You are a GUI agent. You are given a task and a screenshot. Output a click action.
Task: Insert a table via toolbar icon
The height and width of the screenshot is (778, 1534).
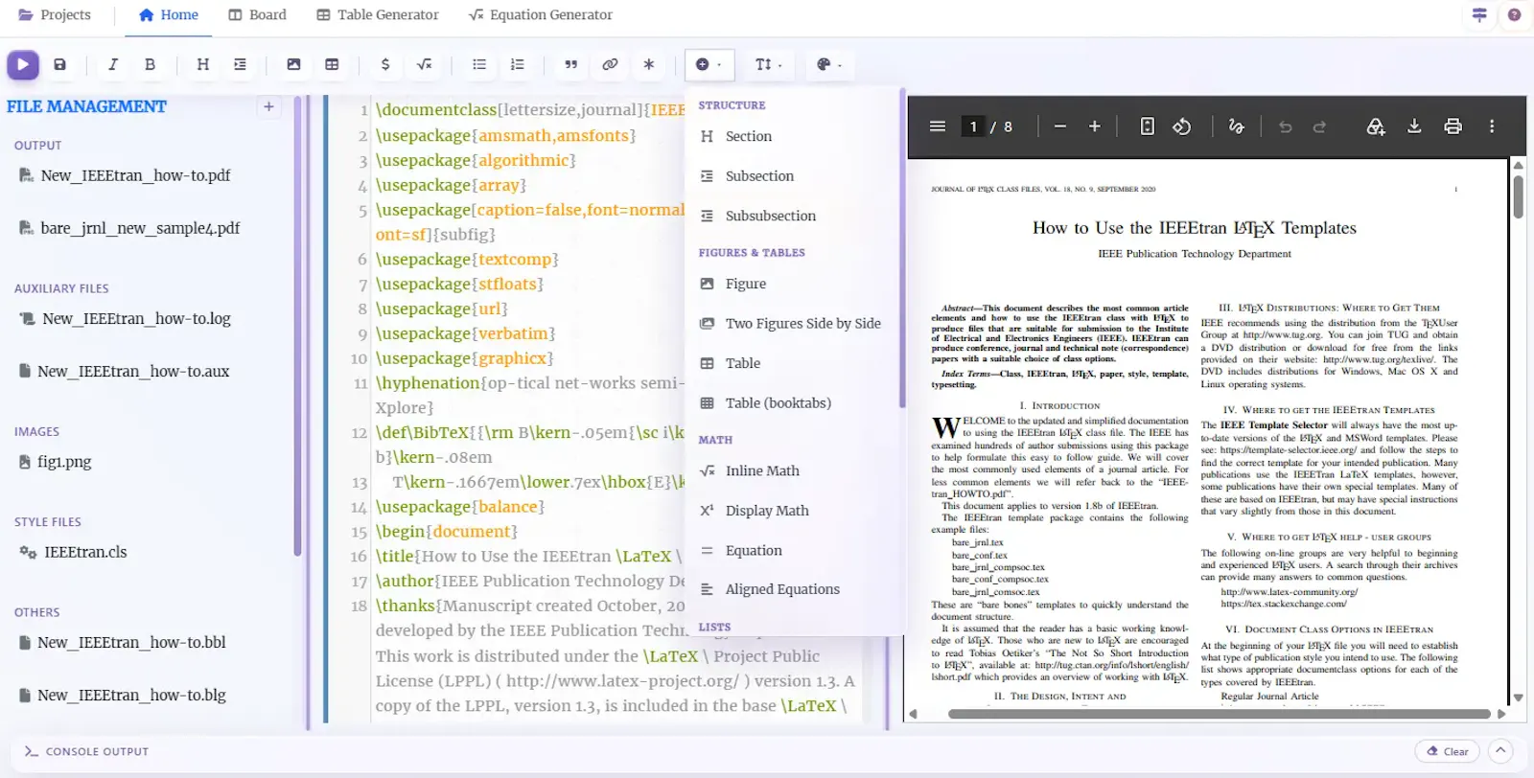pyautogui.click(x=332, y=64)
